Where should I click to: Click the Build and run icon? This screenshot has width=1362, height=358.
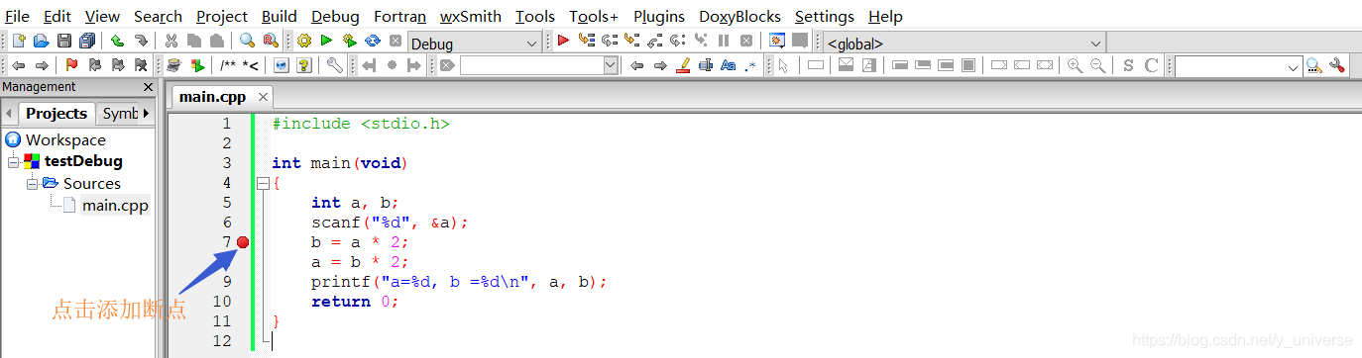tap(349, 42)
